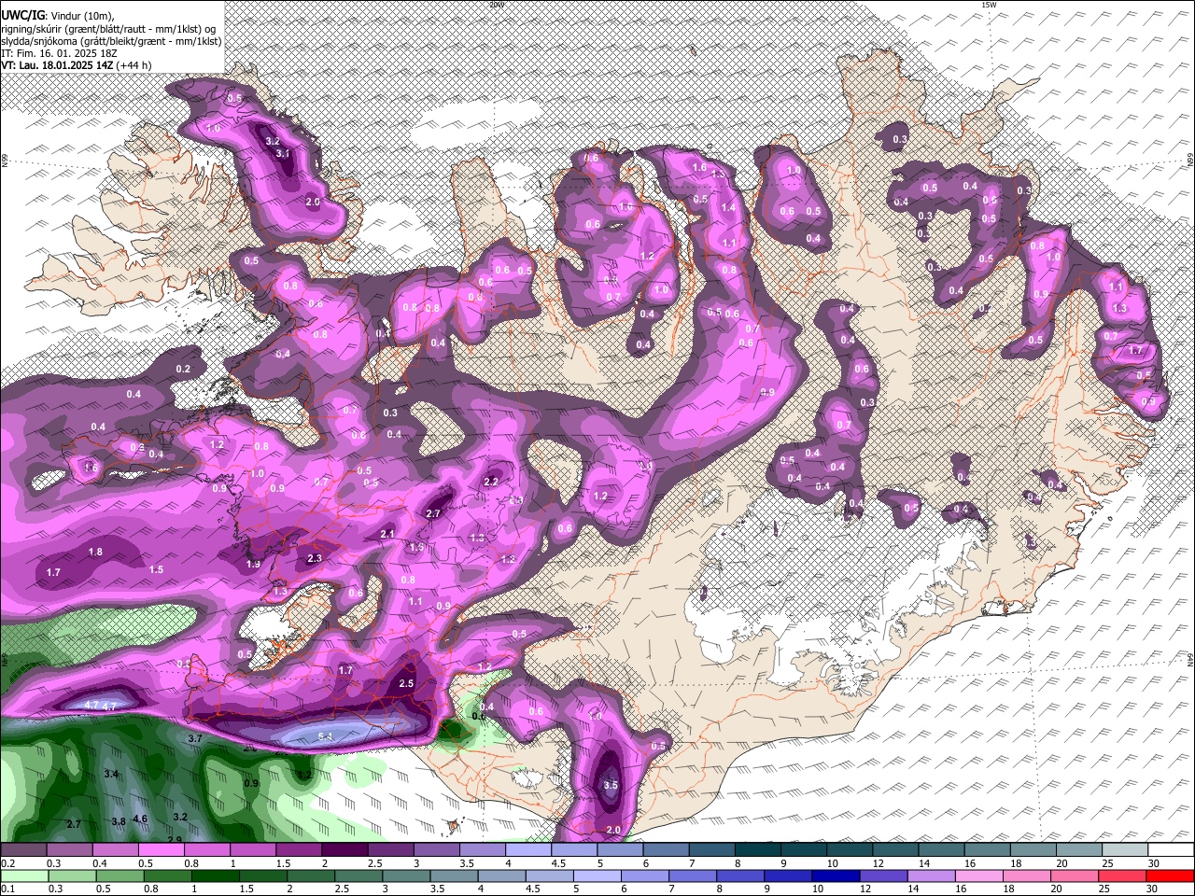Click the 3.8 precipitation value on the map

pyautogui.click(x=119, y=821)
